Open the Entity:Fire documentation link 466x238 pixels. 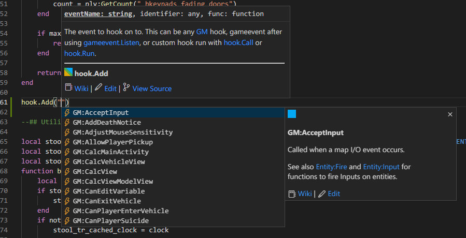tap(331, 167)
